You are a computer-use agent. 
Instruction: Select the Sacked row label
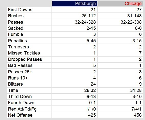tap(16, 28)
